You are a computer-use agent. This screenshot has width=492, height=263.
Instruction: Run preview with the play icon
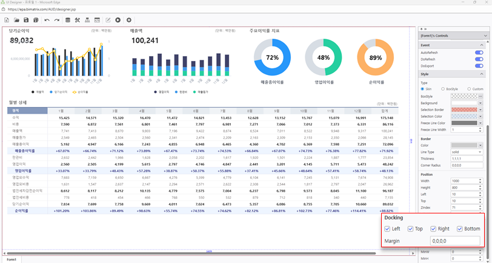pyautogui.click(x=118, y=21)
